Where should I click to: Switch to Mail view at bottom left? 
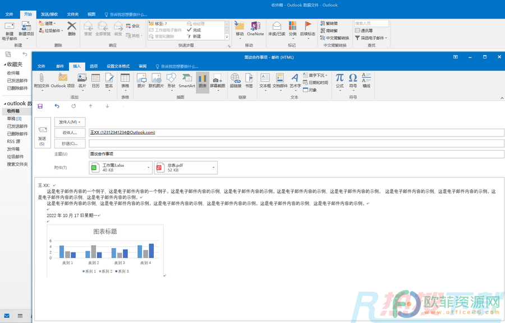point(7,316)
